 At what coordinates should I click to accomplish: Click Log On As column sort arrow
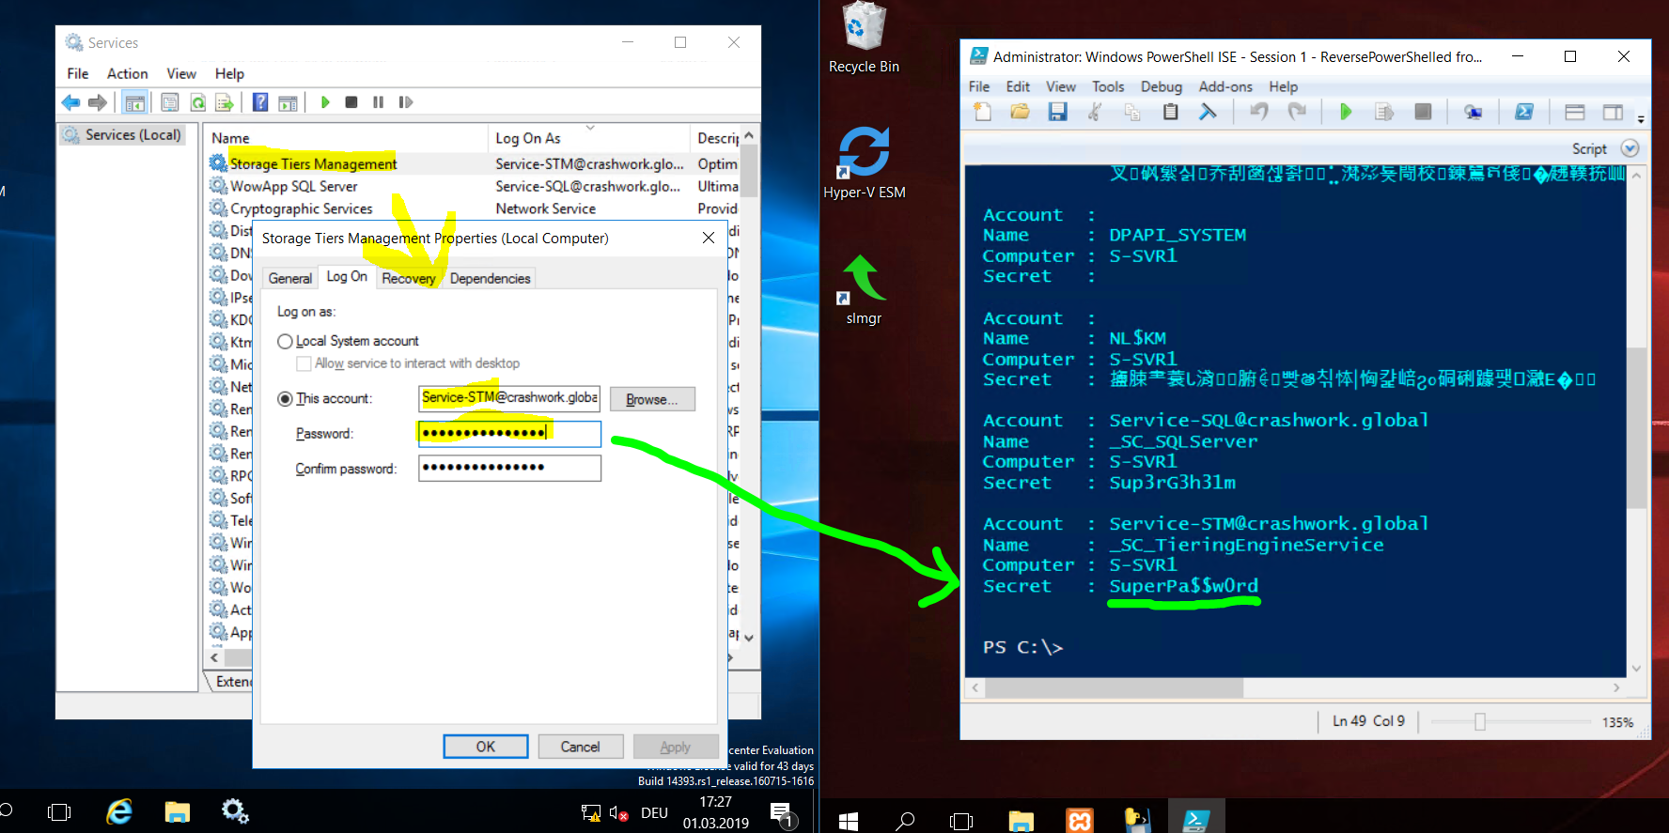click(x=590, y=127)
